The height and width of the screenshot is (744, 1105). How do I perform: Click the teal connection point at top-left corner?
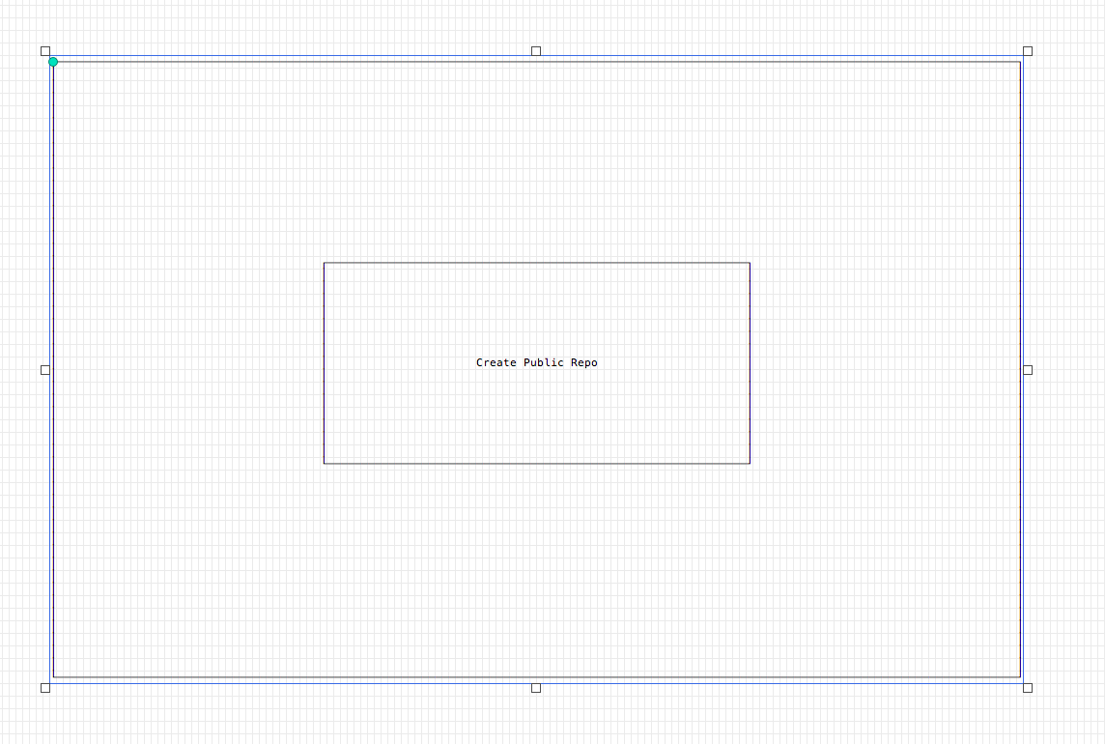[53, 61]
